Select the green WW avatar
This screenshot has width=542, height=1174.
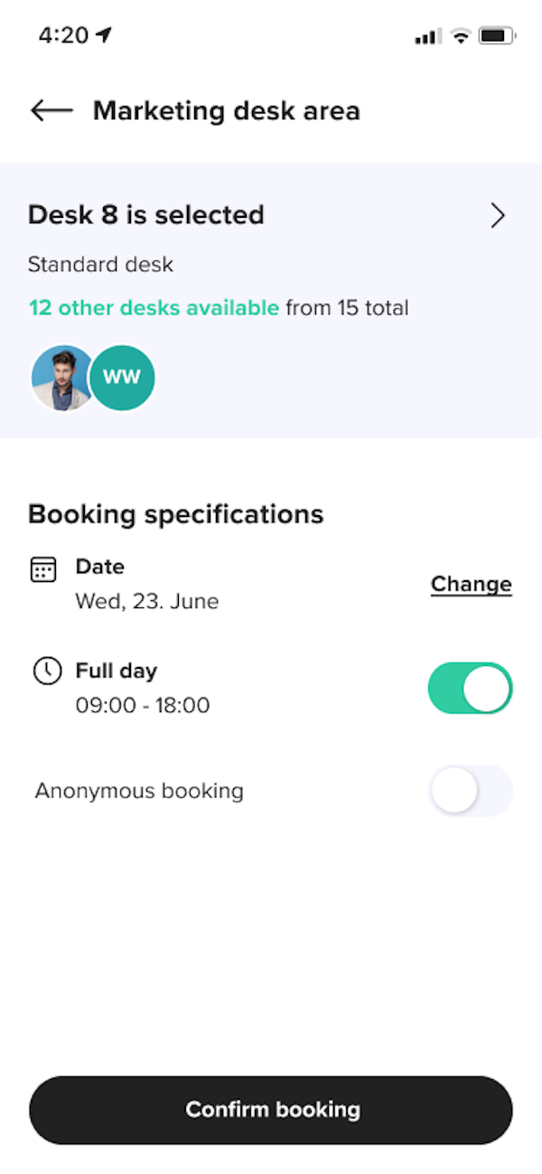[122, 378]
